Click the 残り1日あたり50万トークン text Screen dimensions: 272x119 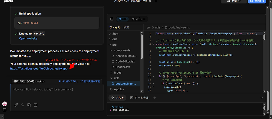point(29,81)
